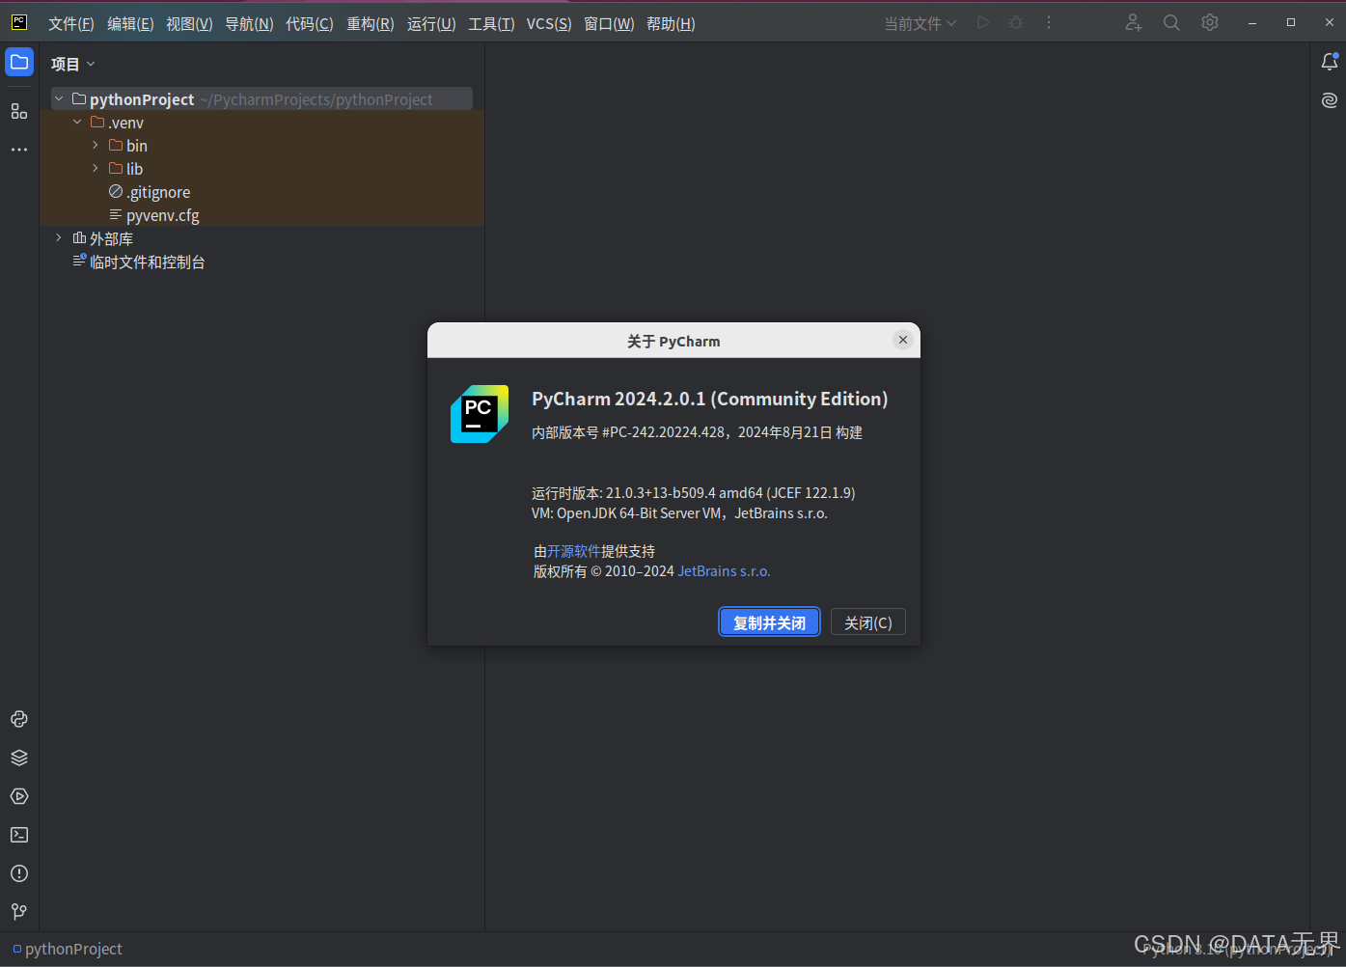Open the Project tool window icon
This screenshot has width=1346, height=967.
point(19,62)
